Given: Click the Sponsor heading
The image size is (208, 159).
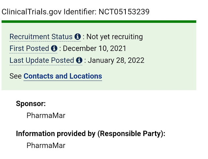Looking at the screenshot, I should pyautogui.click(x=31, y=104).
